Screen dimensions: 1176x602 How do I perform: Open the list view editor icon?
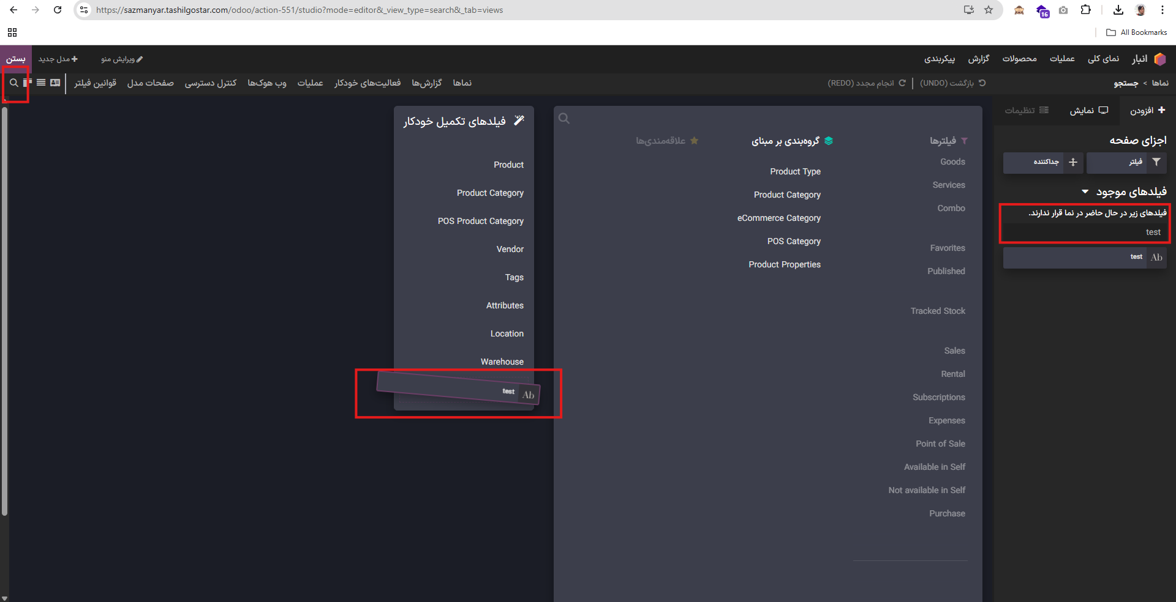41,83
